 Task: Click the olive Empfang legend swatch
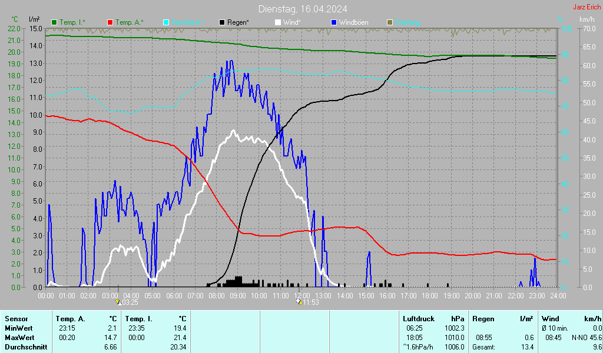click(x=390, y=22)
